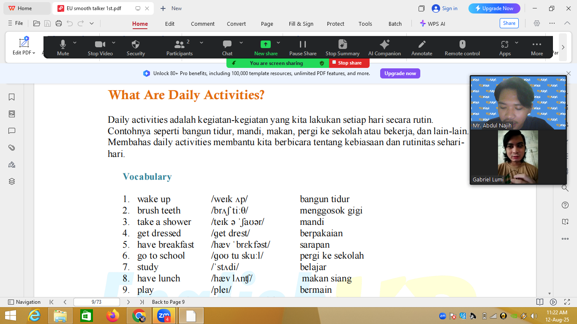This screenshot has width=577, height=324.
Task: Go to the first page
Action: tap(52, 302)
